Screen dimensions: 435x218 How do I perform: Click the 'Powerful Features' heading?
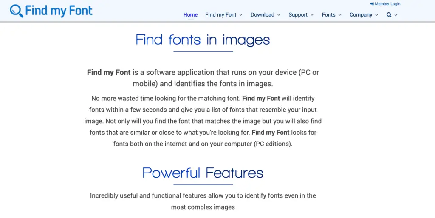(x=203, y=173)
